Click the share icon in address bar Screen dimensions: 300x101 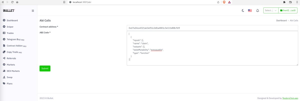218,2
